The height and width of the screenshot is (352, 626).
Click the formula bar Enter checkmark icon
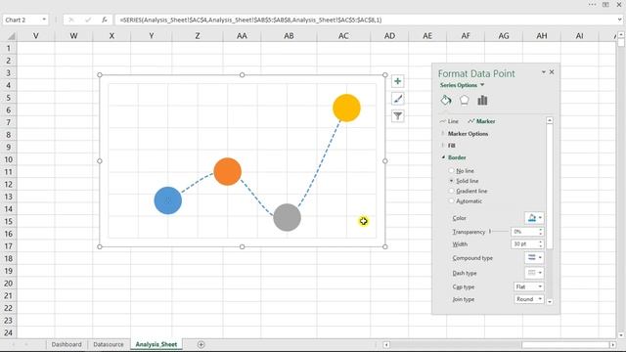click(x=88, y=20)
